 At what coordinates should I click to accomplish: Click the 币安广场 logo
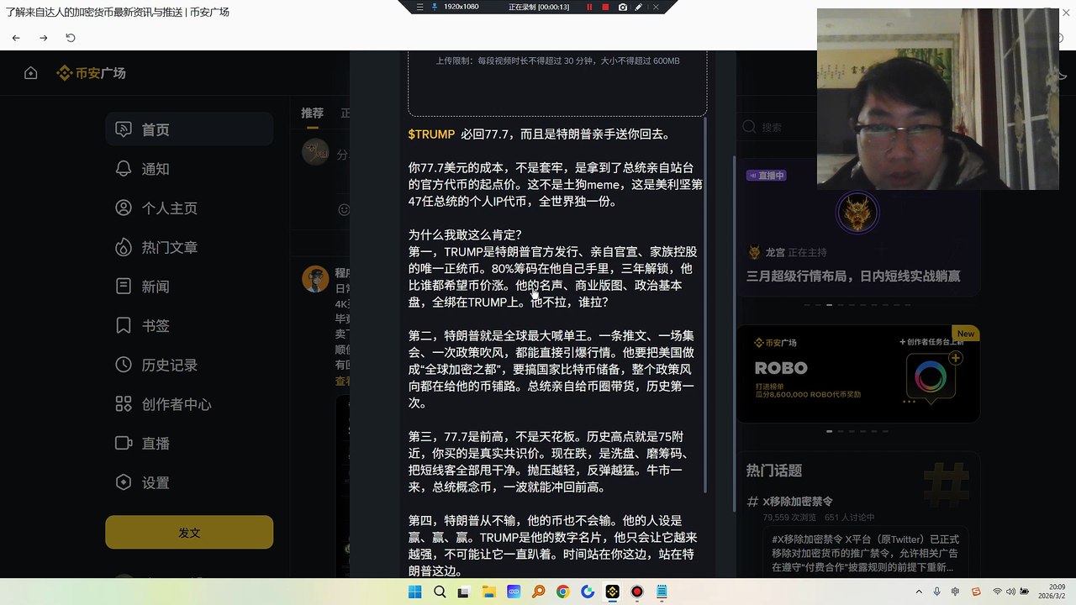(91, 73)
